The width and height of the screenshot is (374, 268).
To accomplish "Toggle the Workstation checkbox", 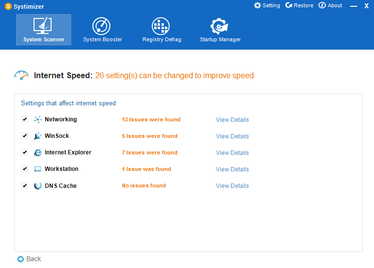I will tap(25, 169).
